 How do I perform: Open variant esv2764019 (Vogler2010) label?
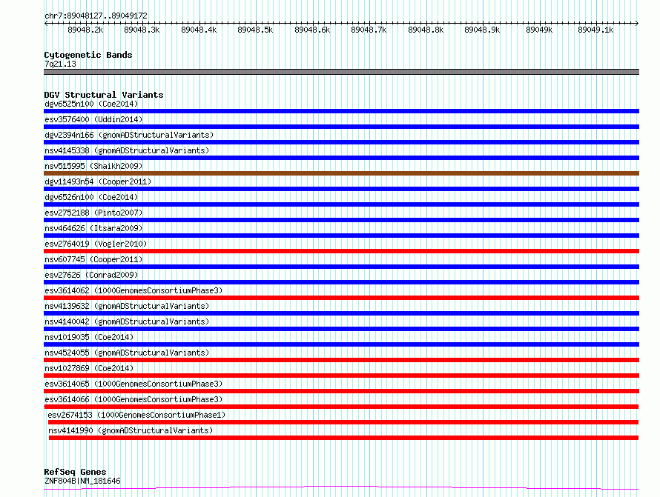pos(96,244)
